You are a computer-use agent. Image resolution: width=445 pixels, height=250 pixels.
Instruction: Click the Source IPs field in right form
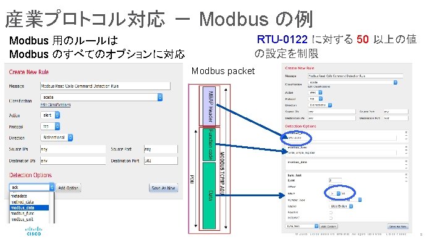tap(331, 112)
